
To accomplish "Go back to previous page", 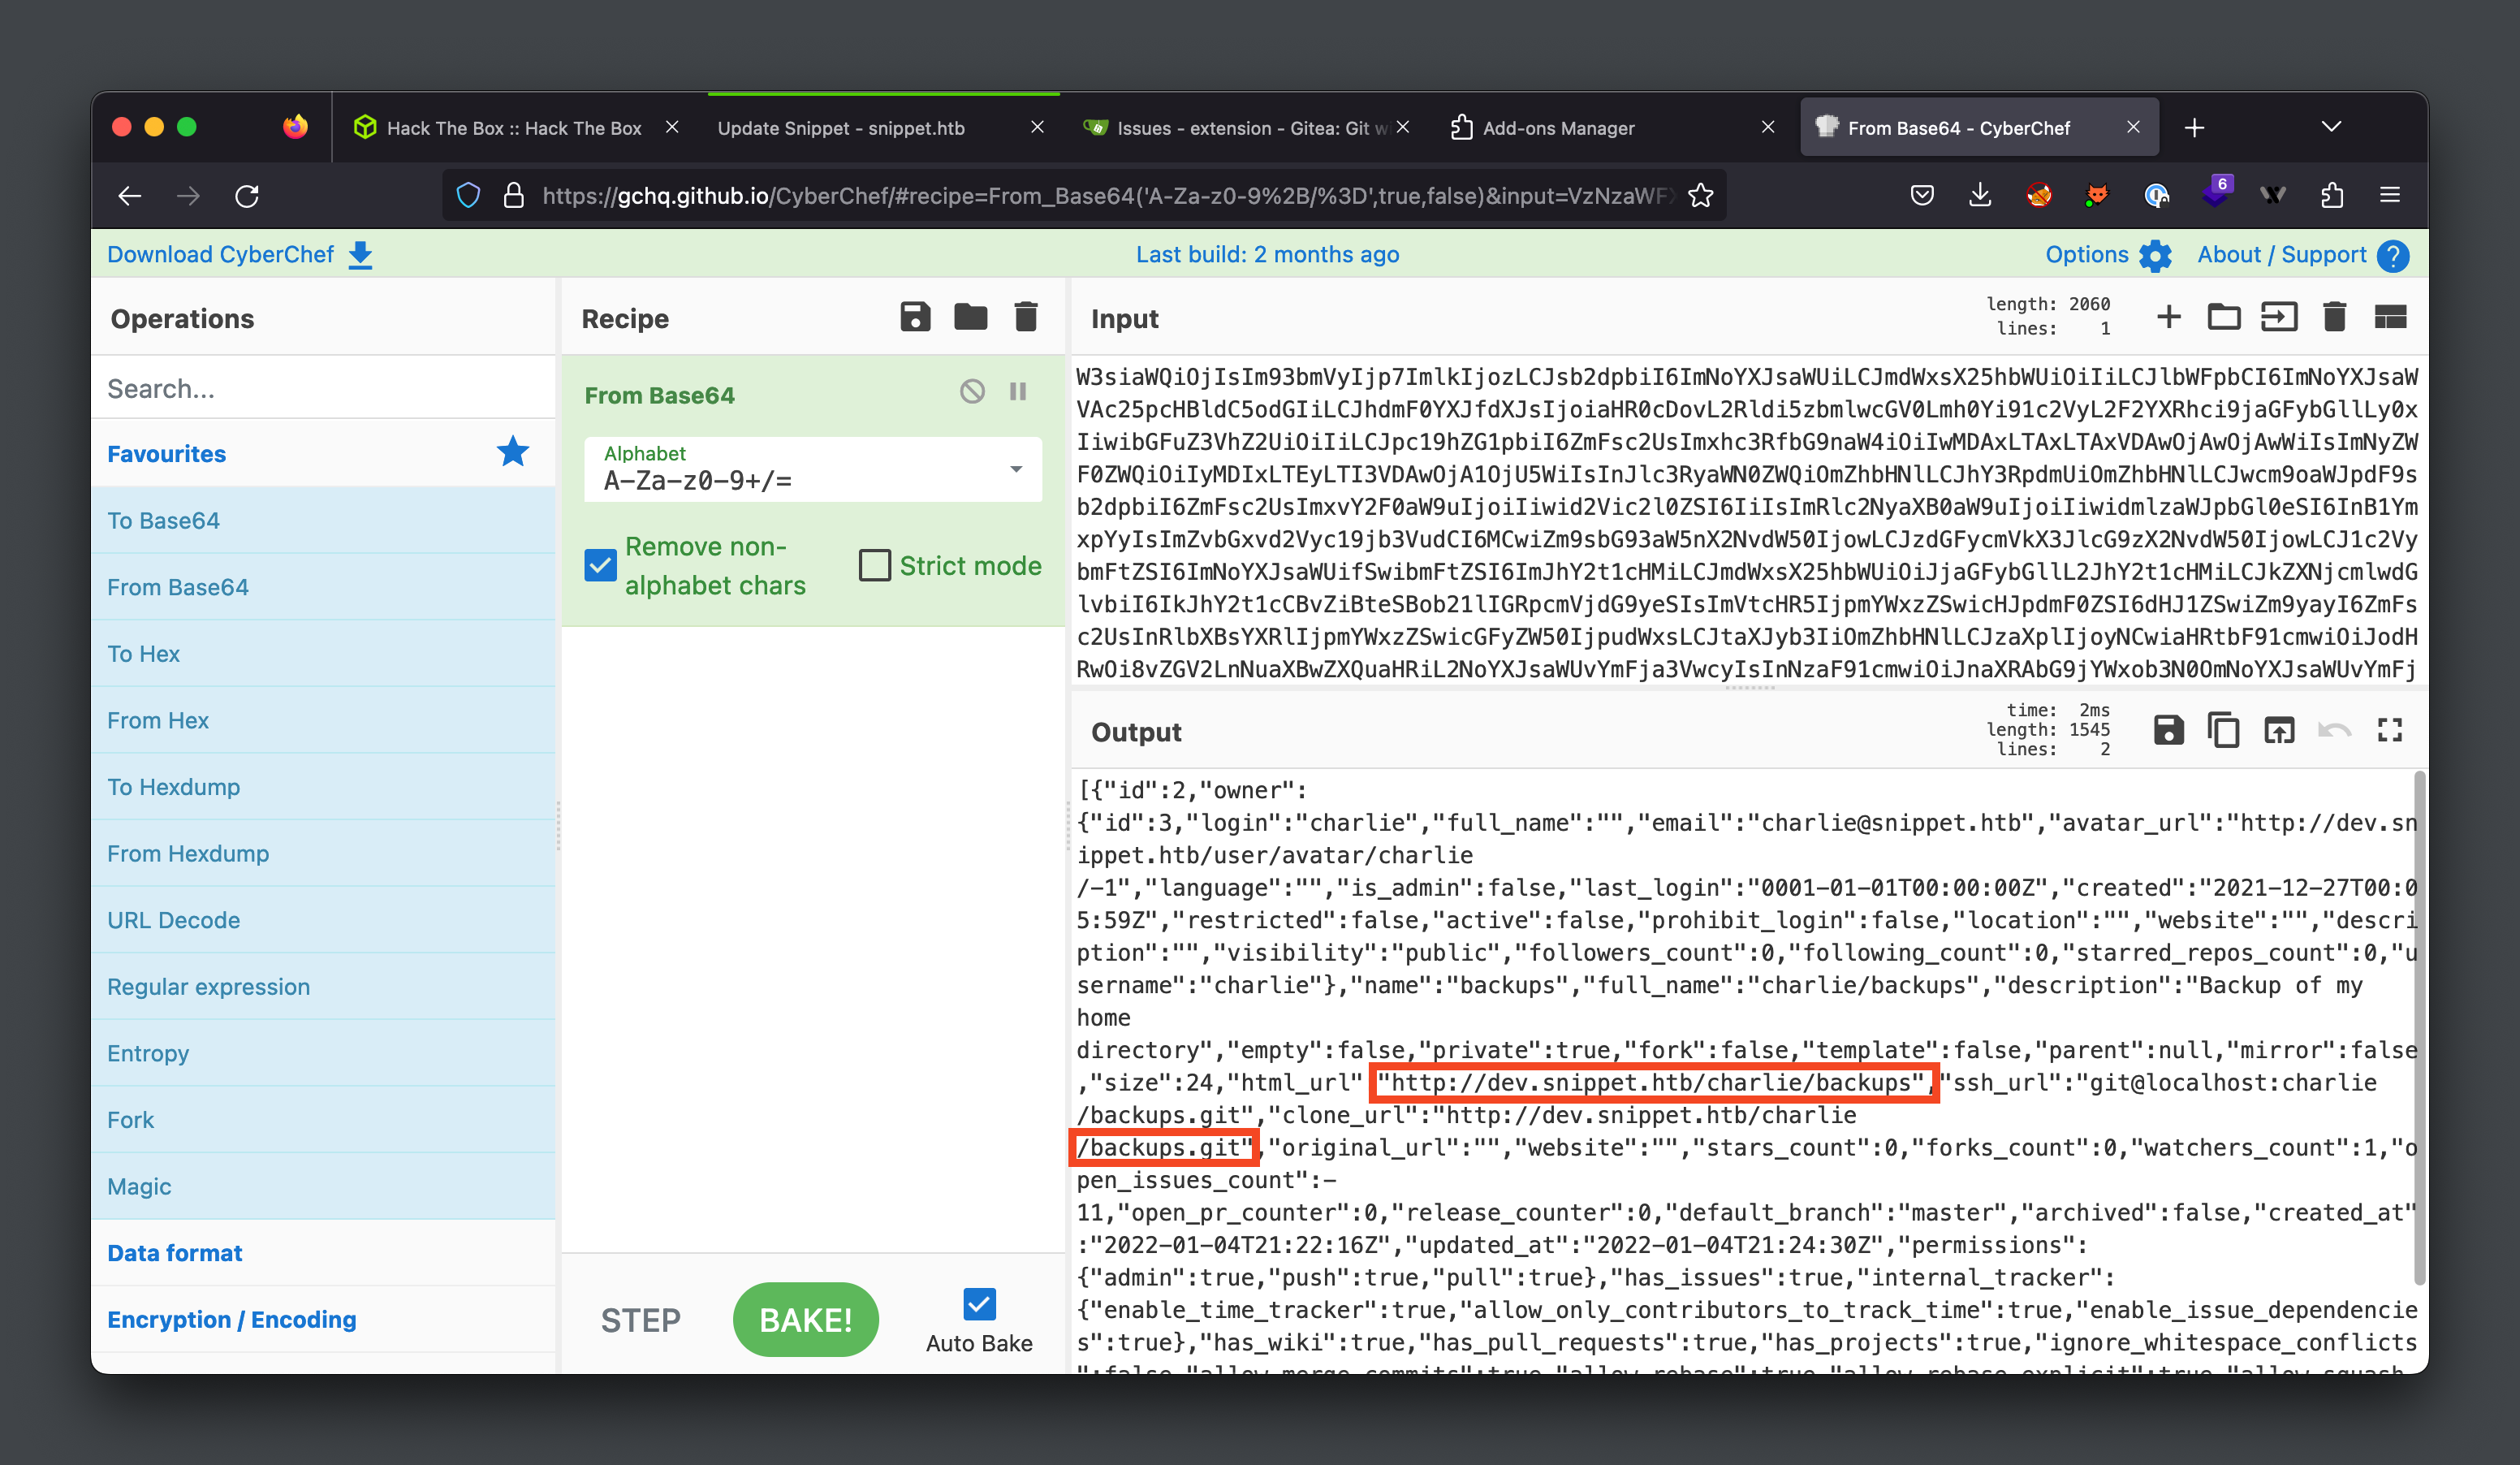I will pyautogui.click(x=130, y=195).
